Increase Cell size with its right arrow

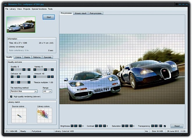tap(29, 77)
